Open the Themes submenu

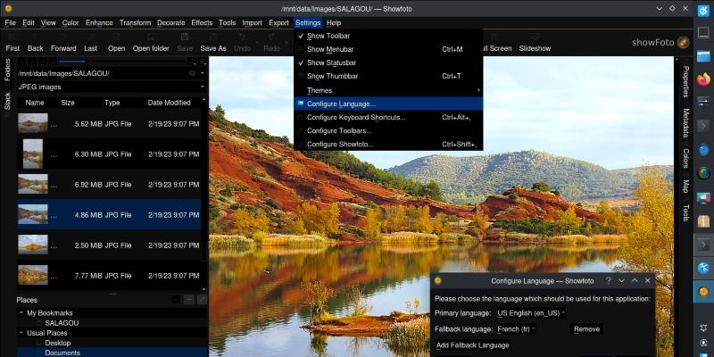coord(320,90)
